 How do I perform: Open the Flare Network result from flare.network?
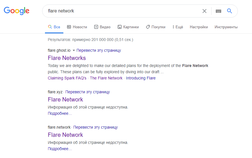[65, 135]
